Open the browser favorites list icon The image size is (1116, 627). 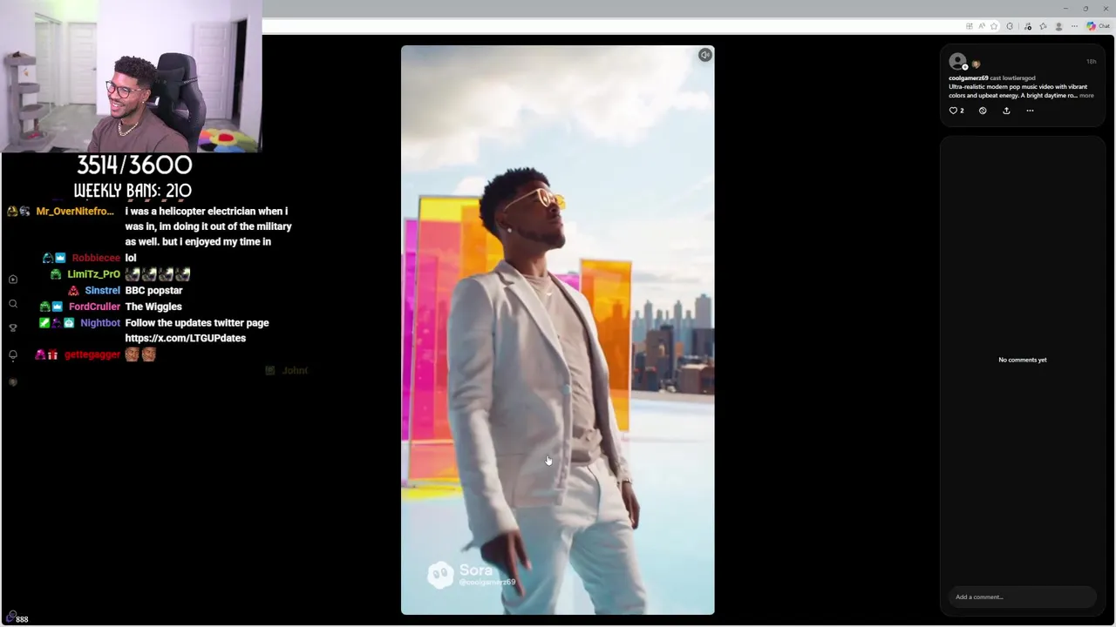click(x=1043, y=26)
